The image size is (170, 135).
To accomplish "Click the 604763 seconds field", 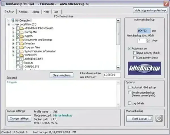I will 144,31.
